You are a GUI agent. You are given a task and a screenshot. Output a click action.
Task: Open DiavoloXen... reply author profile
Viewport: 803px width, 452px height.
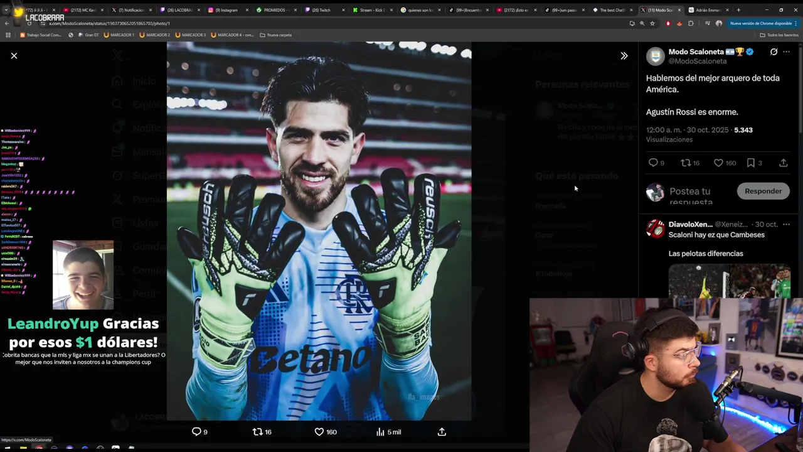click(690, 224)
